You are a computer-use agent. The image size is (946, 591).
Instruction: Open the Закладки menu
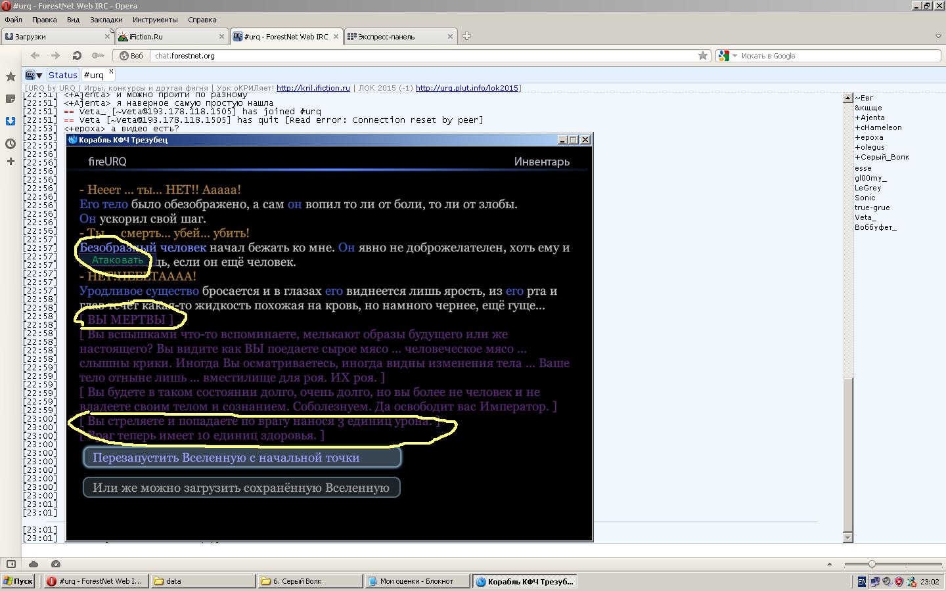(x=106, y=20)
